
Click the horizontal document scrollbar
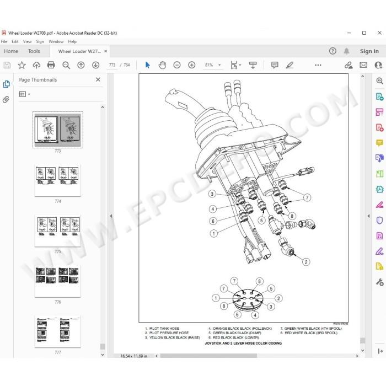coord(208,356)
